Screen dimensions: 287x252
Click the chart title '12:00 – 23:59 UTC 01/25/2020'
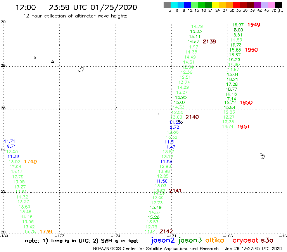76,7
